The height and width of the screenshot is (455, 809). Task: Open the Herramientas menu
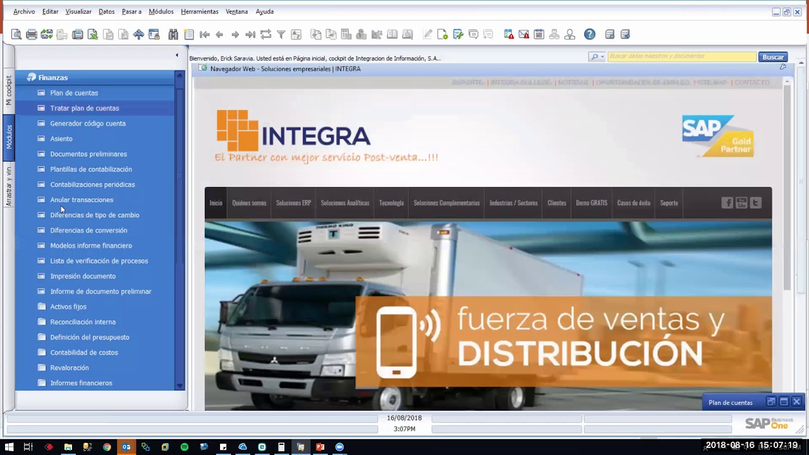[x=200, y=11]
